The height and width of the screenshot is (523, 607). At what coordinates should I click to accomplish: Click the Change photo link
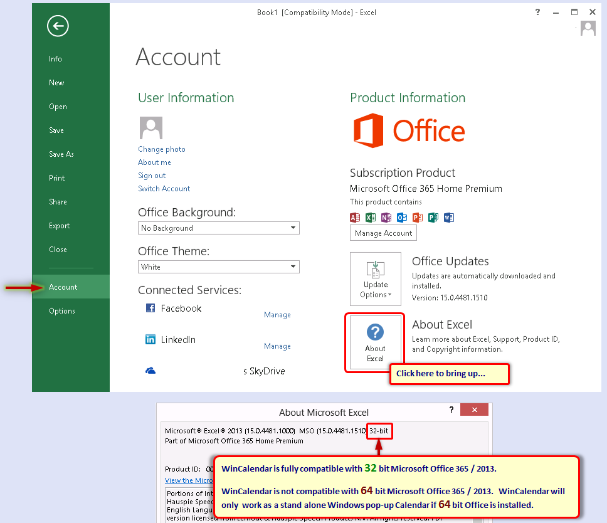[x=162, y=149]
